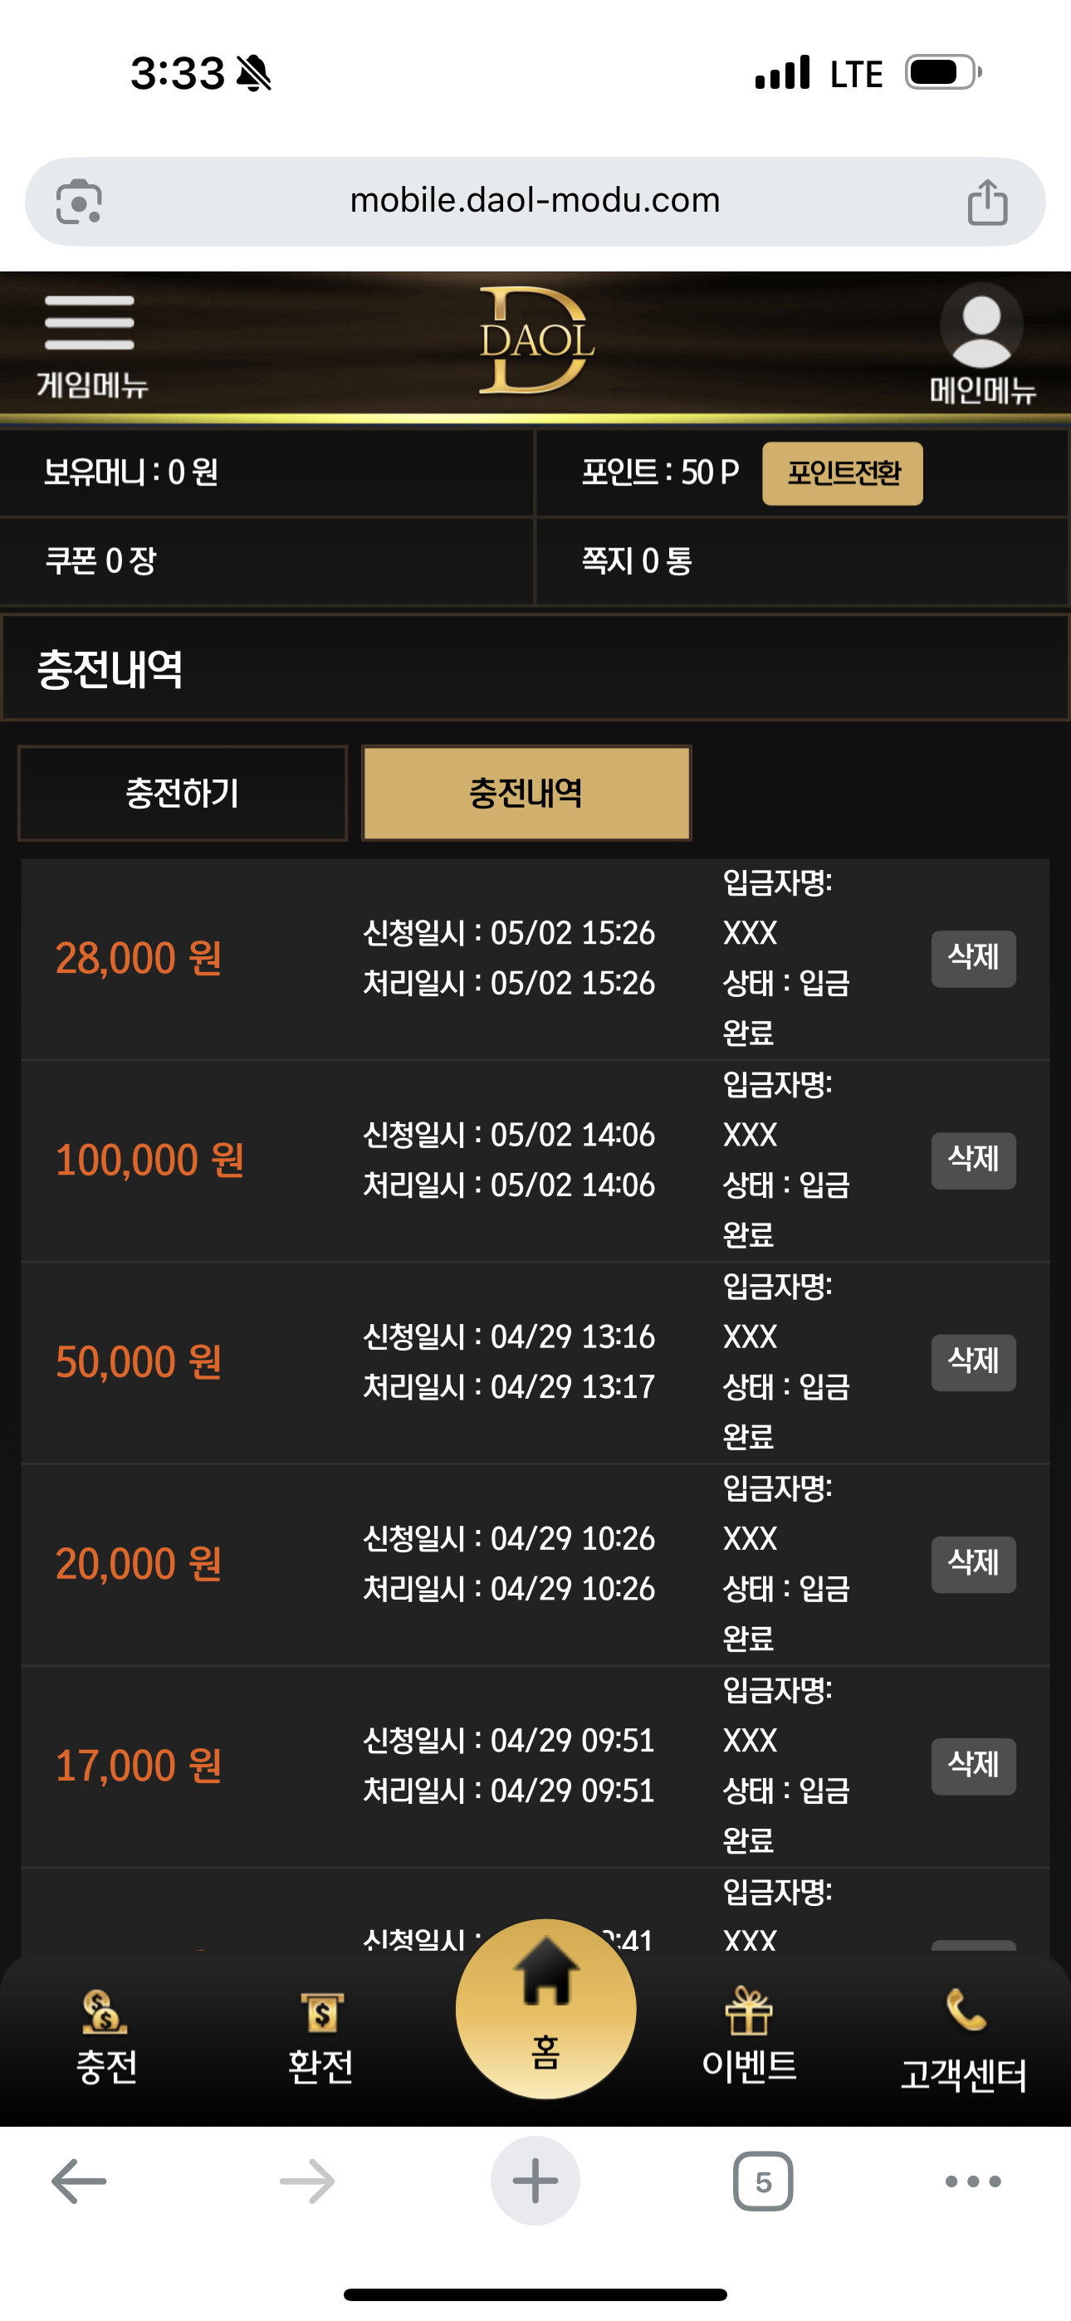The height and width of the screenshot is (2321, 1071).
Task: Switch to the 충전하기 tab
Action: tap(182, 793)
